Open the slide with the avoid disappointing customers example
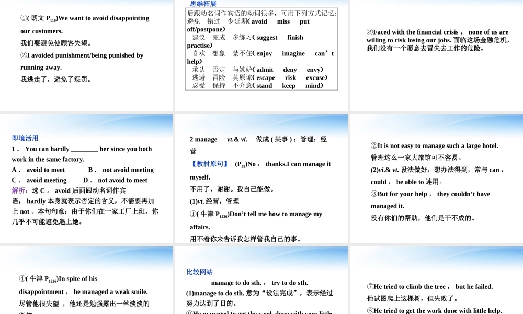 tap(86, 55)
